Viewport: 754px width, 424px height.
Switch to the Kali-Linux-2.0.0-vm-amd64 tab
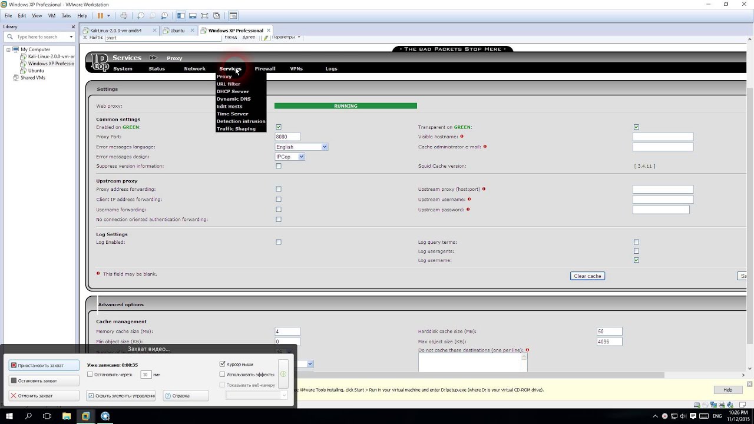(x=115, y=31)
